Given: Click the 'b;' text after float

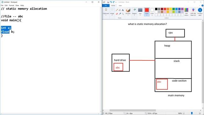Looking at the screenshot, I should [x=13, y=32].
